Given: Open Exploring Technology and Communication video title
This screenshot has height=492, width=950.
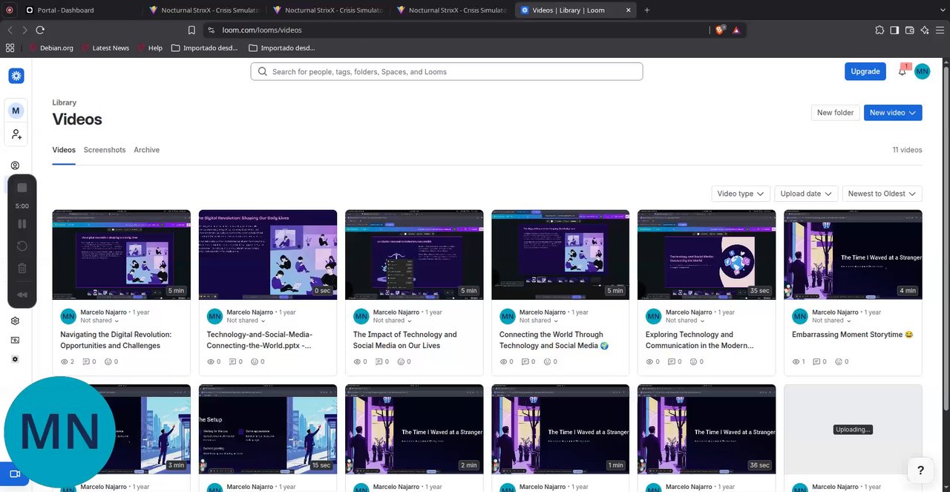Looking at the screenshot, I should (x=700, y=340).
